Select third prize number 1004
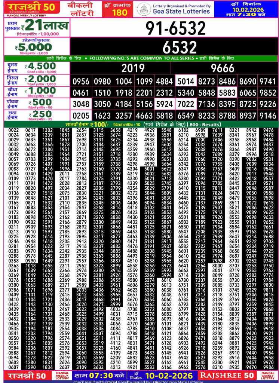Image resolution: width=279 pixels, height=383 pixels. 123,81
